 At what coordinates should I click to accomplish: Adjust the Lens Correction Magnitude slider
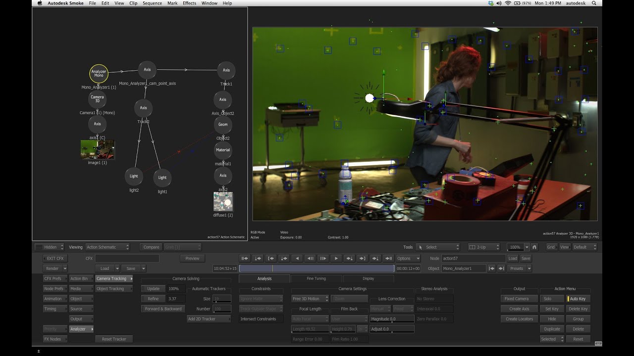392,319
